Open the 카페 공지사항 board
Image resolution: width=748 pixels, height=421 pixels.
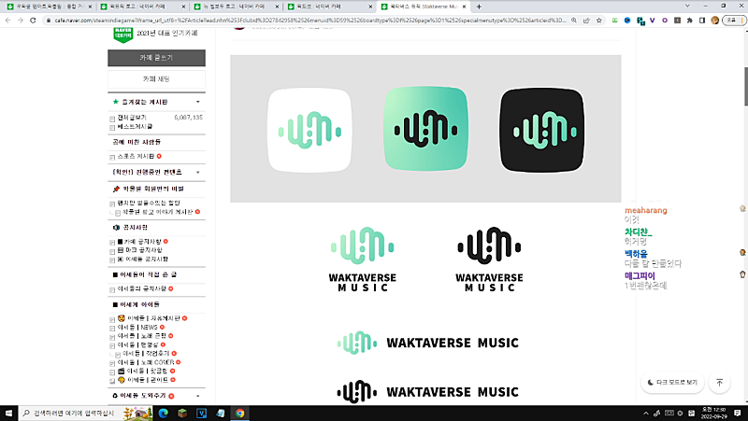point(142,242)
